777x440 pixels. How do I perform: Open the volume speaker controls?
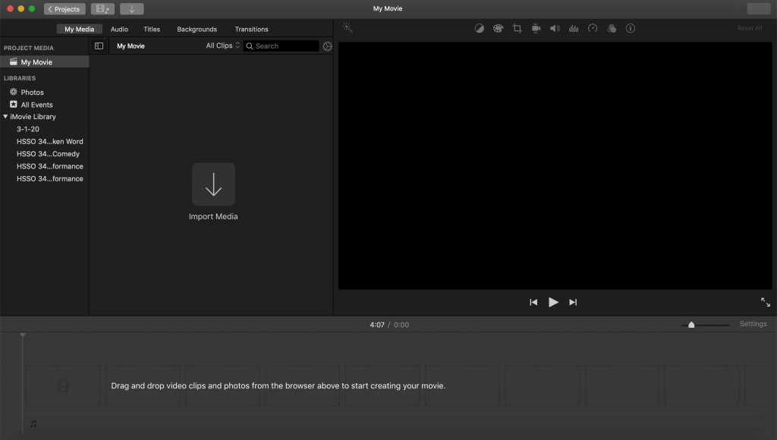click(x=555, y=28)
